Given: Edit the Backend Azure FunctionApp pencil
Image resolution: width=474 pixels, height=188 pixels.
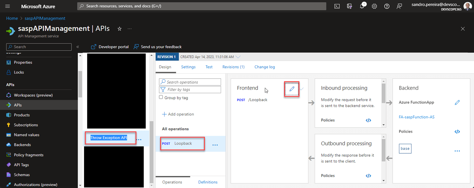Looking at the screenshot, I should (457, 103).
